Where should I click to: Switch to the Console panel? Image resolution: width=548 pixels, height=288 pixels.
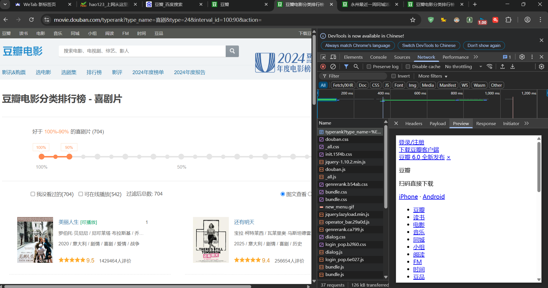tap(378, 57)
